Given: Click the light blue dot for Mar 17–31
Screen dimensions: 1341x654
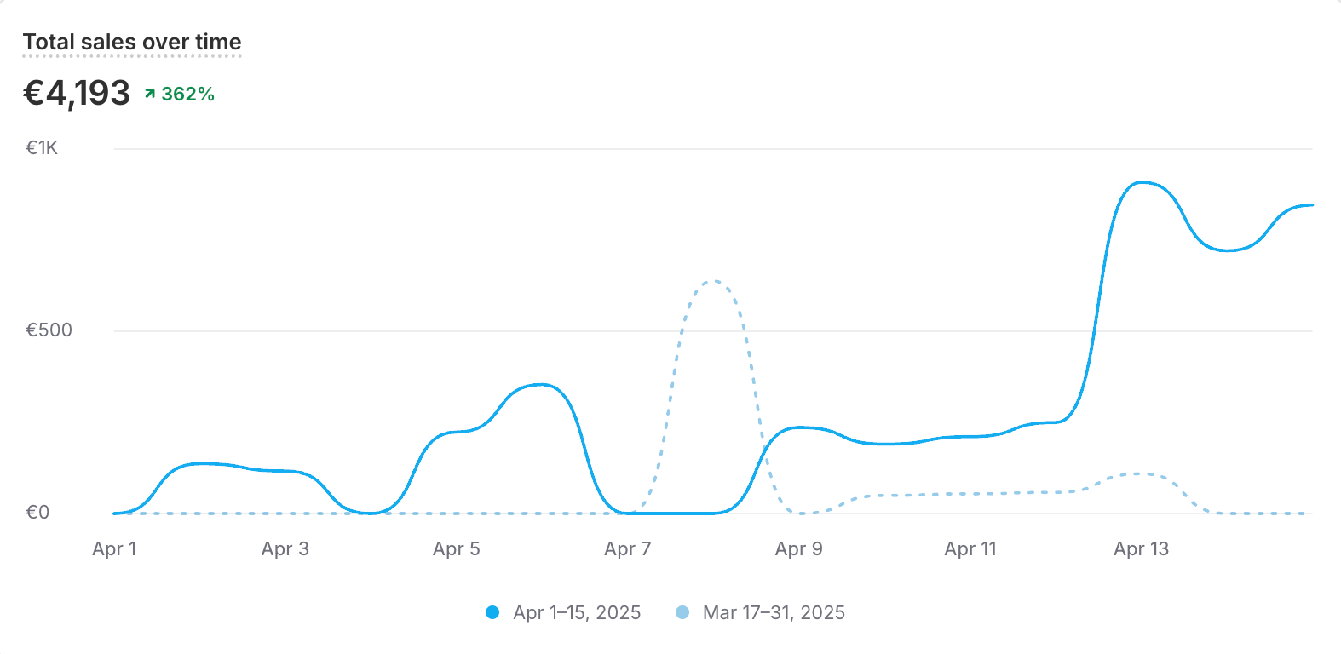Looking at the screenshot, I should 682,612.
